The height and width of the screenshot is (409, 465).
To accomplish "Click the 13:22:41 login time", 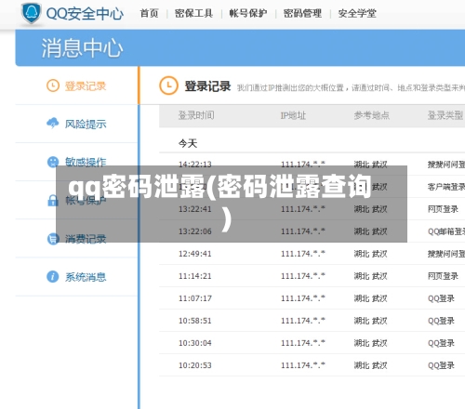I will [x=195, y=209].
